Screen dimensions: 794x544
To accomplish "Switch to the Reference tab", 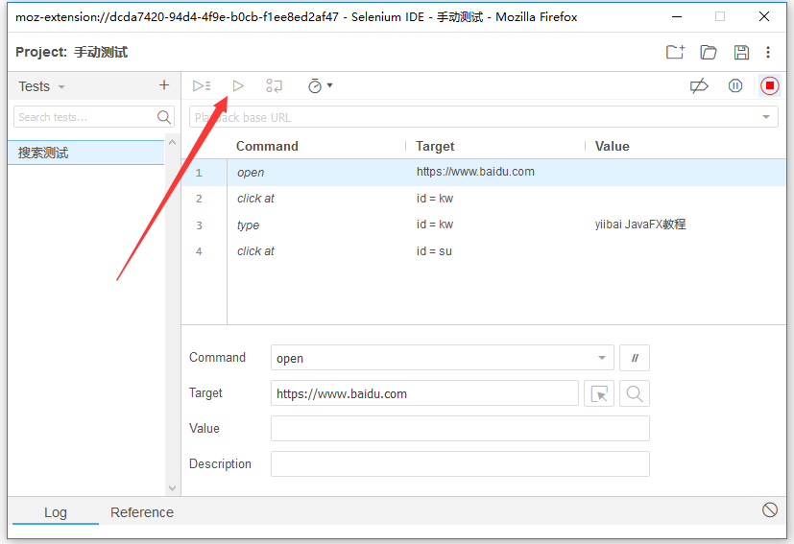I will [x=142, y=512].
